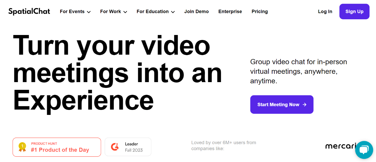
Task: Expand the For Work chevron
Action: [125, 12]
